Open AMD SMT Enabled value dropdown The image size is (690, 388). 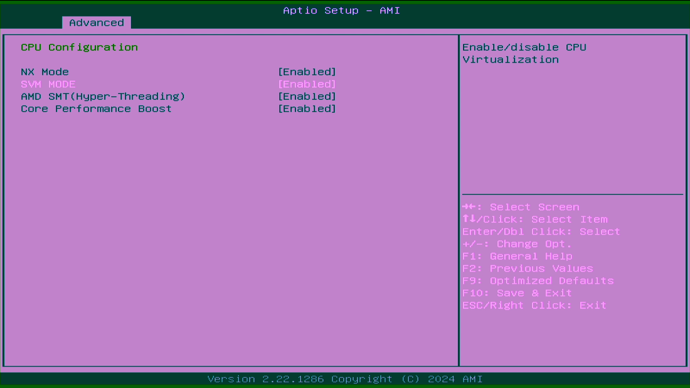pyautogui.click(x=307, y=96)
